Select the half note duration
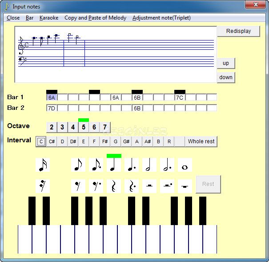The height and width of the screenshot is (262, 269). [x=149, y=165]
